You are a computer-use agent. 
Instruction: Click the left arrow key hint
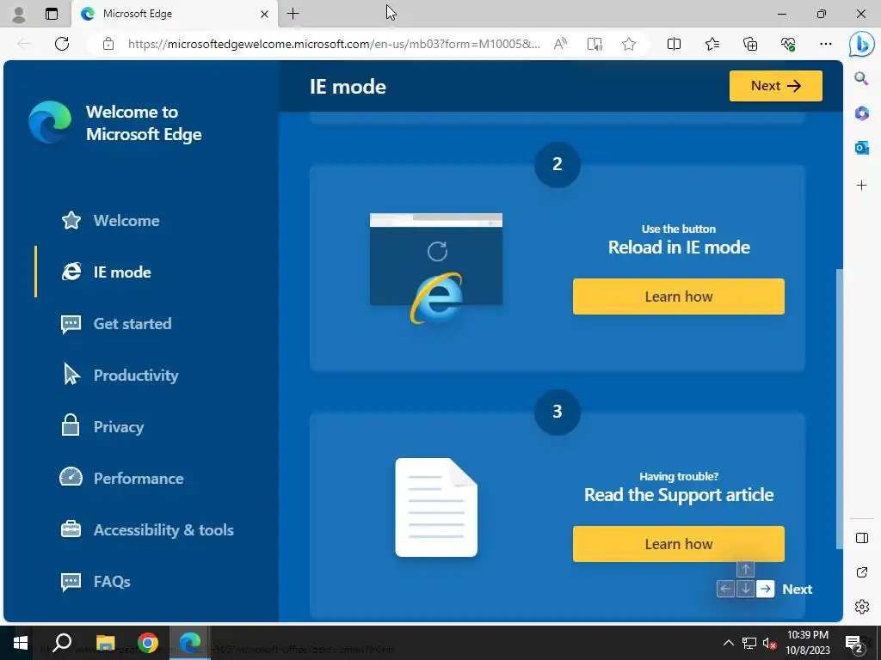coord(725,589)
